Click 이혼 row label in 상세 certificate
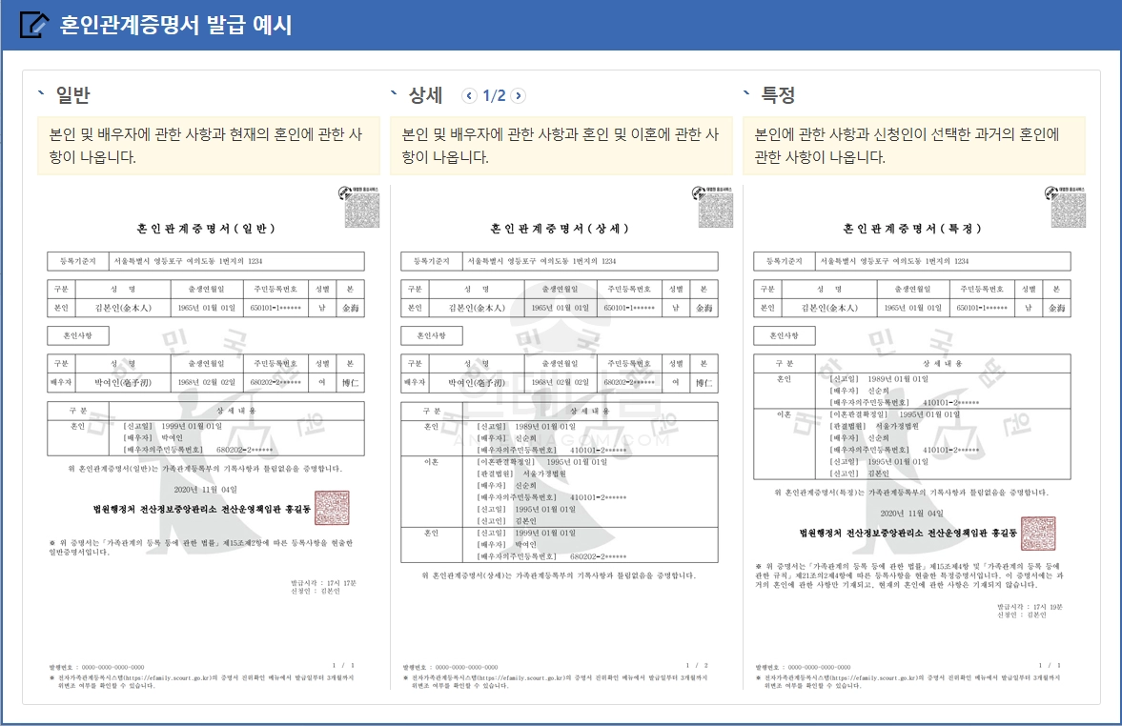Image resolution: width=1122 pixels, height=726 pixels. [432, 462]
